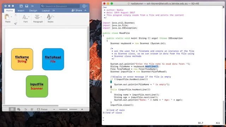Click the 'inputFile.close();' line

(122, 105)
